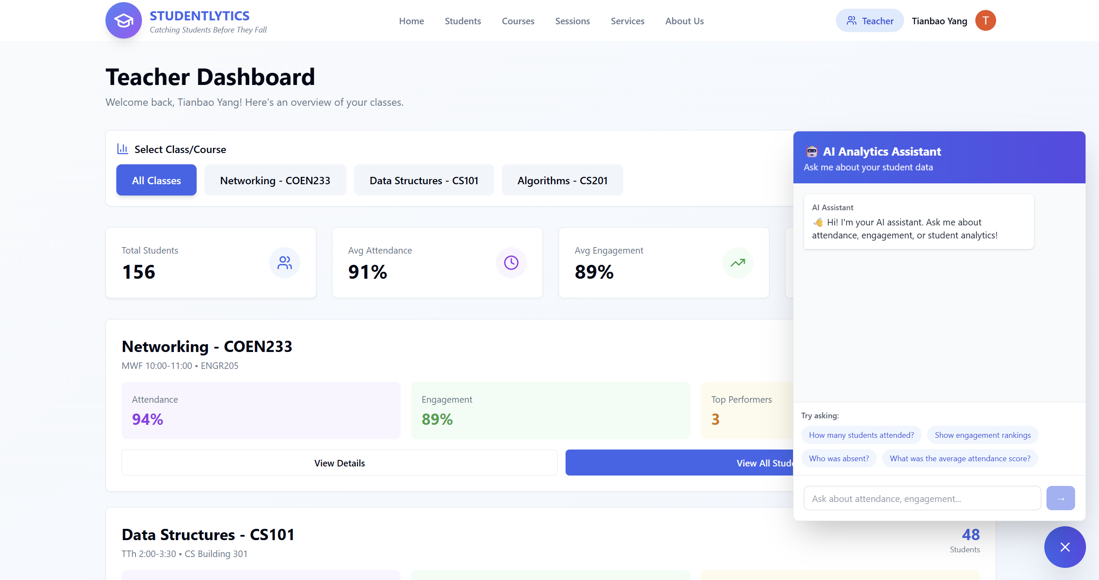Select the All Classes filter

156,180
